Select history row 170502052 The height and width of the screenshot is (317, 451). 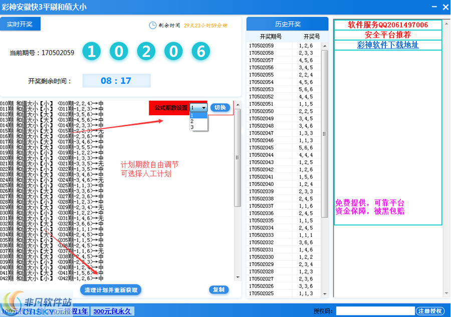pyautogui.click(x=284, y=97)
